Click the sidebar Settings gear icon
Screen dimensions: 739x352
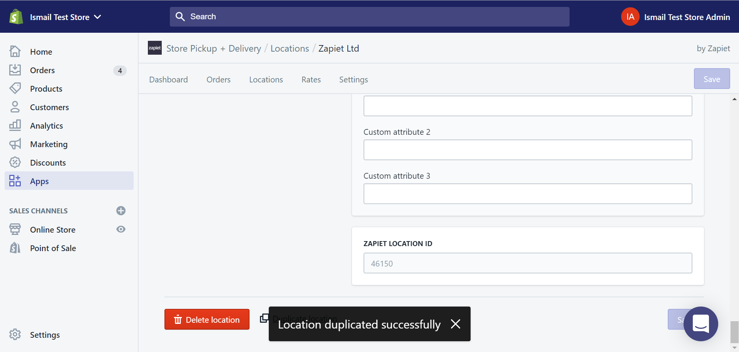[15, 335]
